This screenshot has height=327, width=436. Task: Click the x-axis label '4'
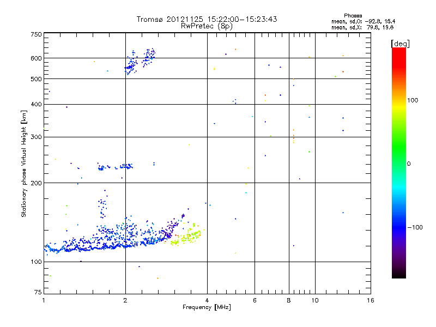[207, 300]
